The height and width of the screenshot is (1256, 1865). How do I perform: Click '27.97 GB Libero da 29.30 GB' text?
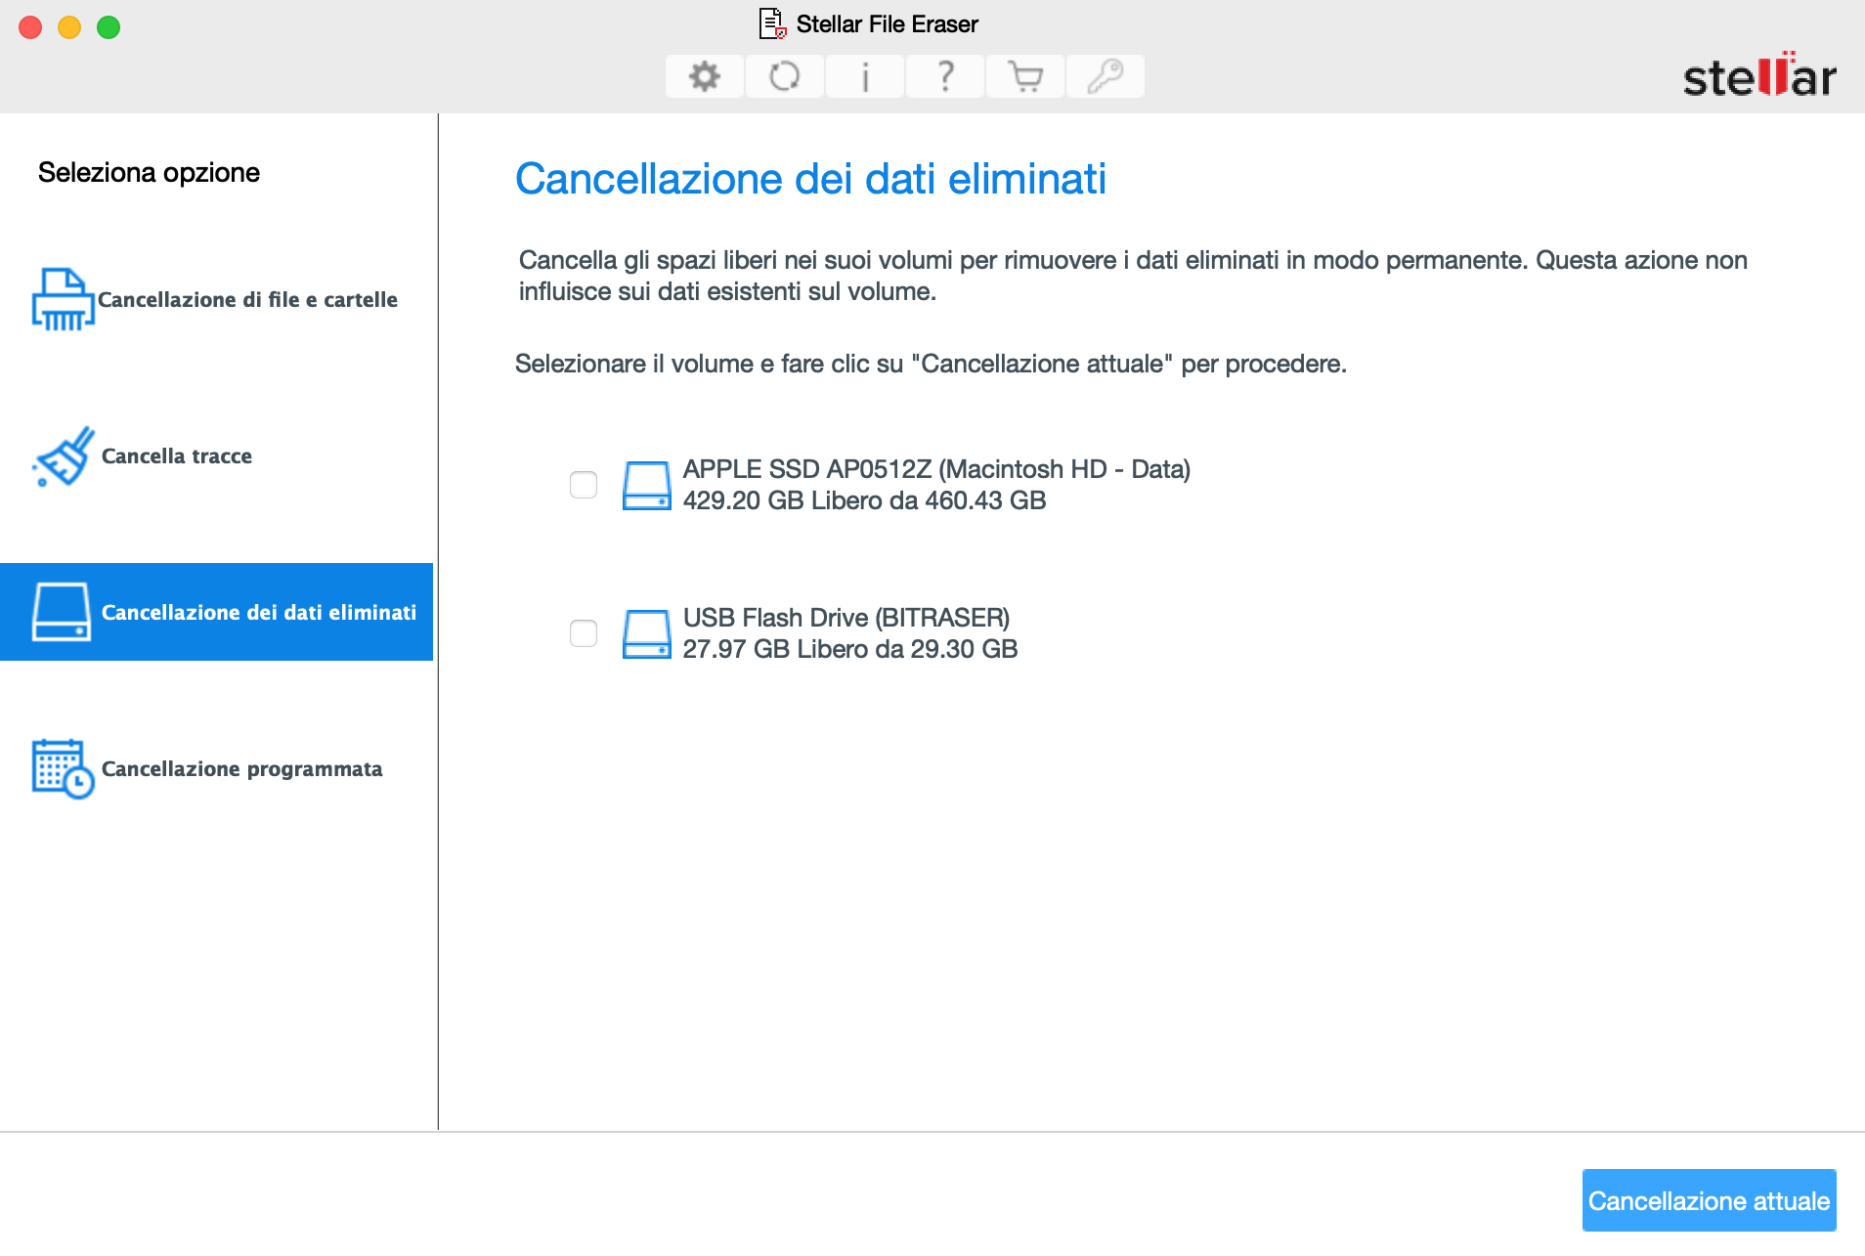tap(850, 649)
